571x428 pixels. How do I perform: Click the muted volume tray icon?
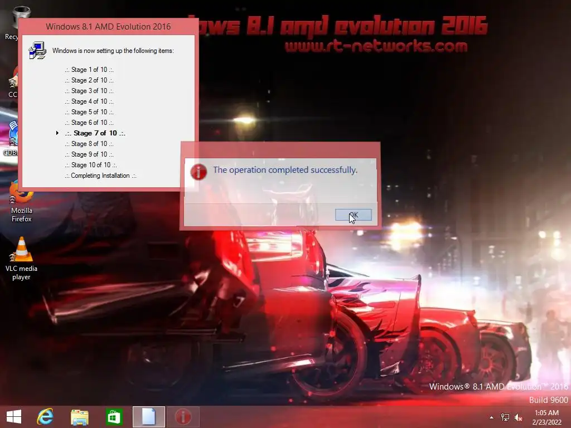(x=518, y=417)
